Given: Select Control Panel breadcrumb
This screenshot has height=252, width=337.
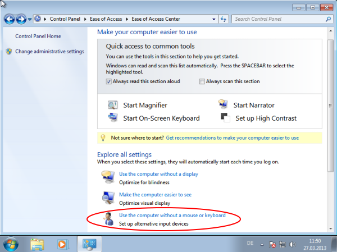Looking at the screenshot, I should coord(65,19).
